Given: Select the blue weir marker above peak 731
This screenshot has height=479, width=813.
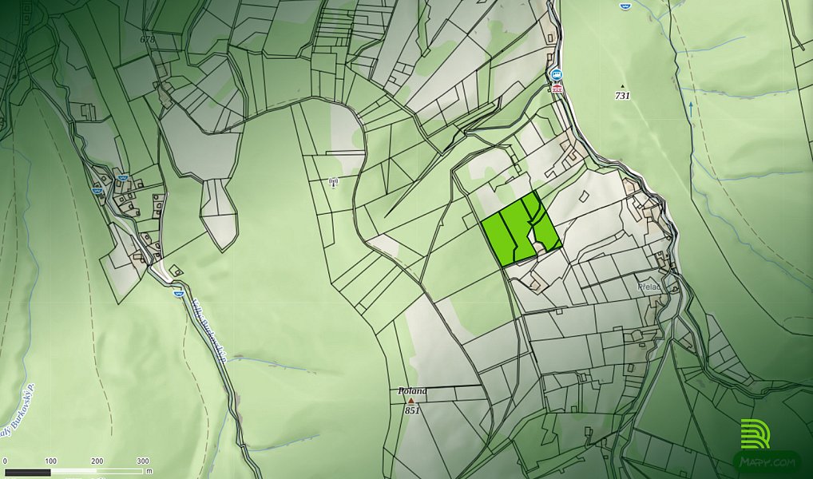Looking at the screenshot, I should coord(625,5).
